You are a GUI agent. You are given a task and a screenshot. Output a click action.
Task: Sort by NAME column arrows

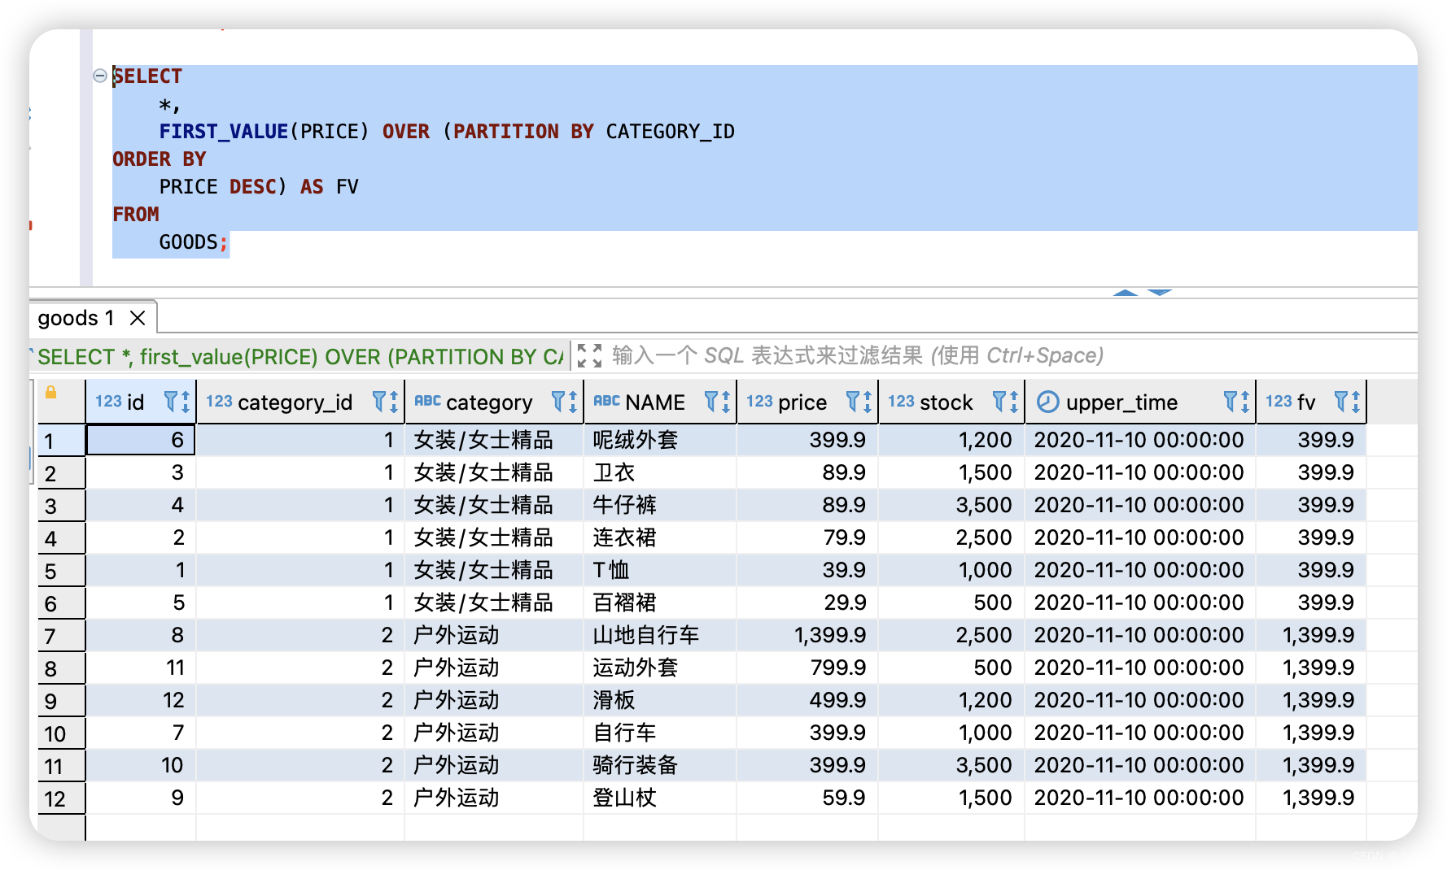tap(726, 402)
